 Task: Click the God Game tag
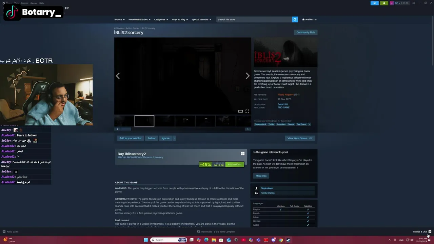tap(301, 124)
